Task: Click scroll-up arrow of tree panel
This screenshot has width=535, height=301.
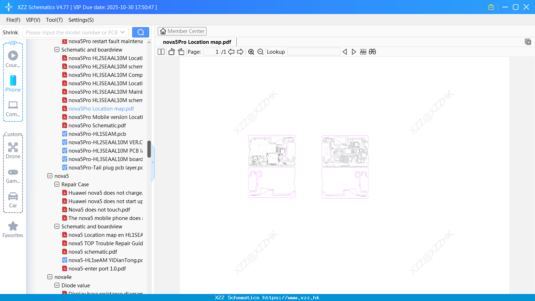Action: coord(149,42)
